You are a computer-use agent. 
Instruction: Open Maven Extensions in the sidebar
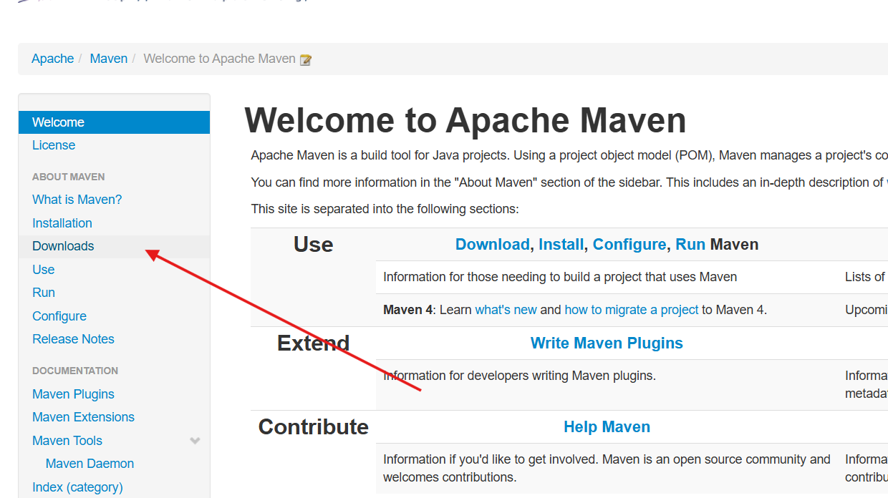[x=83, y=417]
